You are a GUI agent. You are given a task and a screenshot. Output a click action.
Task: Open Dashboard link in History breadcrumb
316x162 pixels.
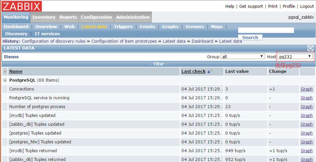click(x=202, y=41)
